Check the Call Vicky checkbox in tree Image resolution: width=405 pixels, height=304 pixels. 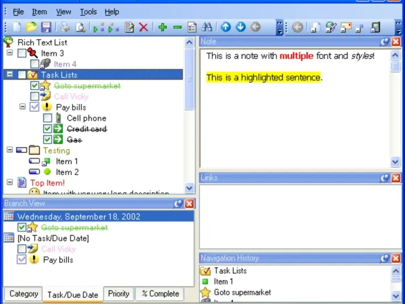(34, 96)
